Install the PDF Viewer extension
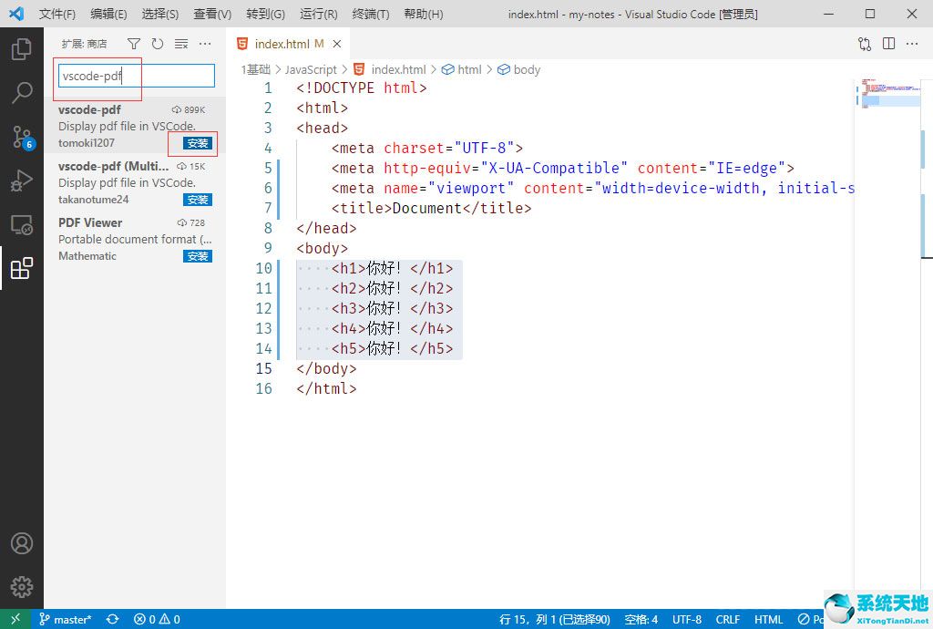Viewport: 933px width, 629px height. (x=197, y=256)
